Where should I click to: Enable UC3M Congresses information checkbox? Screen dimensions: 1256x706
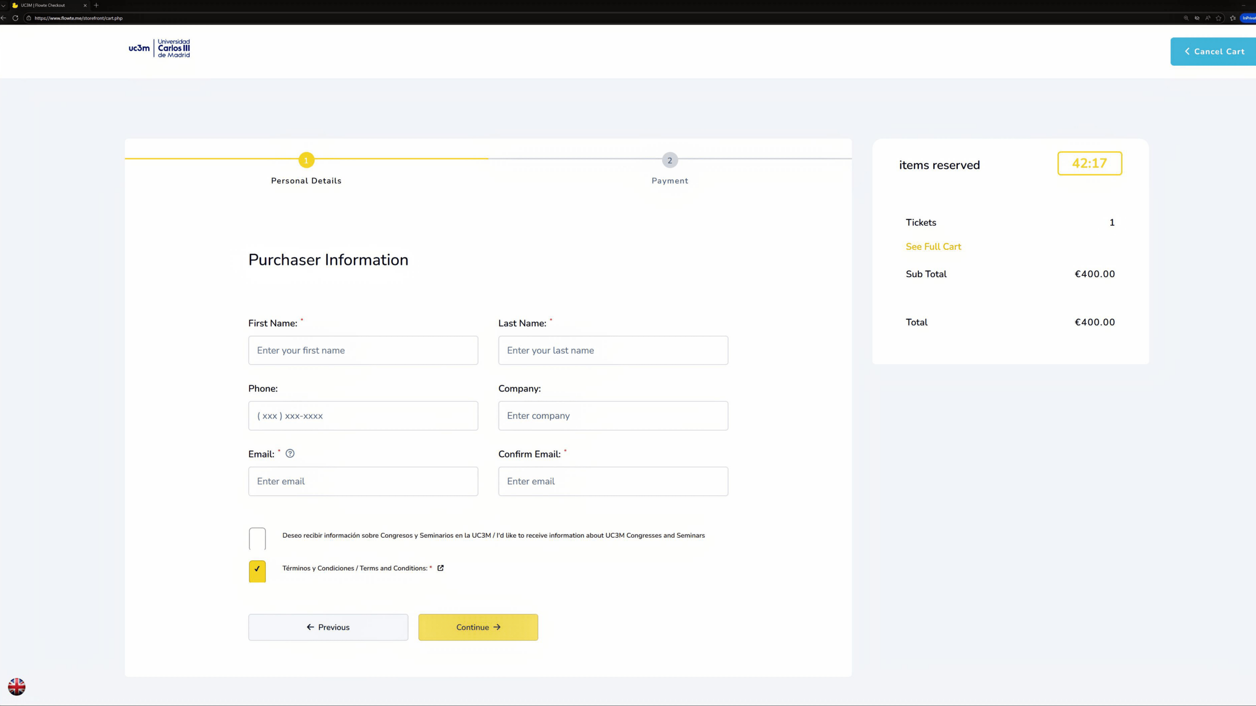pos(257,538)
